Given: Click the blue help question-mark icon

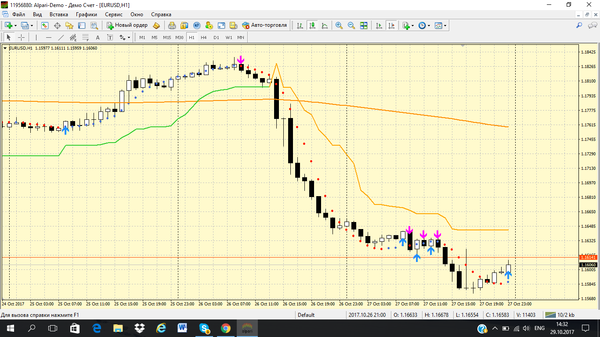Looking at the screenshot, I should [197, 25].
